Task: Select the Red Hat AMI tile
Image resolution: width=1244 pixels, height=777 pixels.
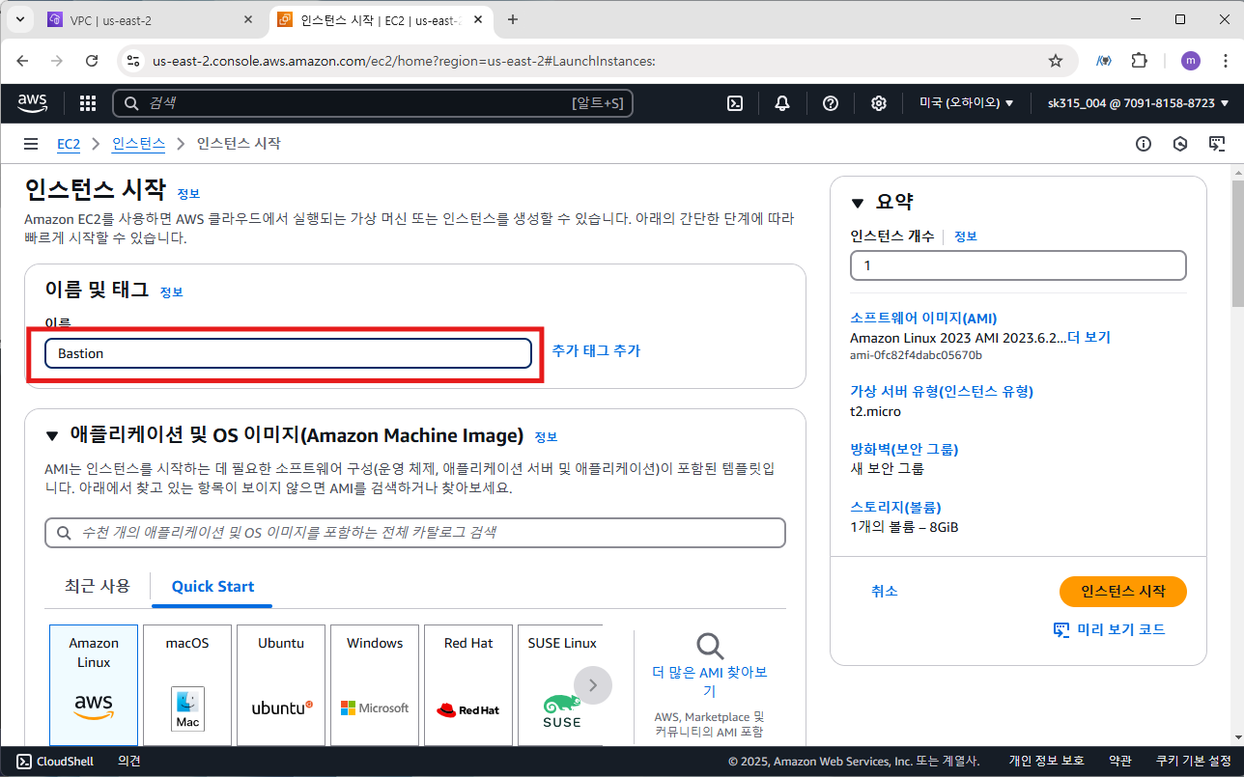Action: click(468, 684)
